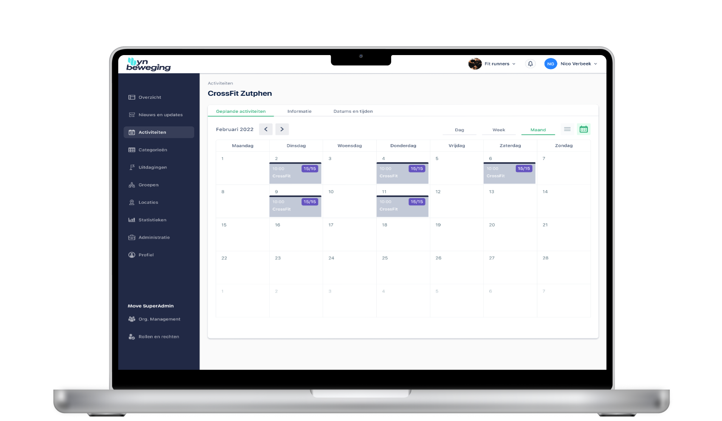Open Rollen en rechten under Move SuperAdmin
Viewport: 722px width, 421px height.
pos(159,336)
